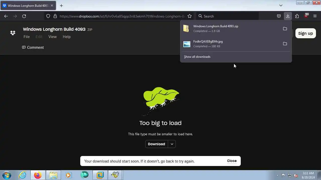Launch Internet Explorer from taskbar
The image size is (321, 180).
pos(23,175)
